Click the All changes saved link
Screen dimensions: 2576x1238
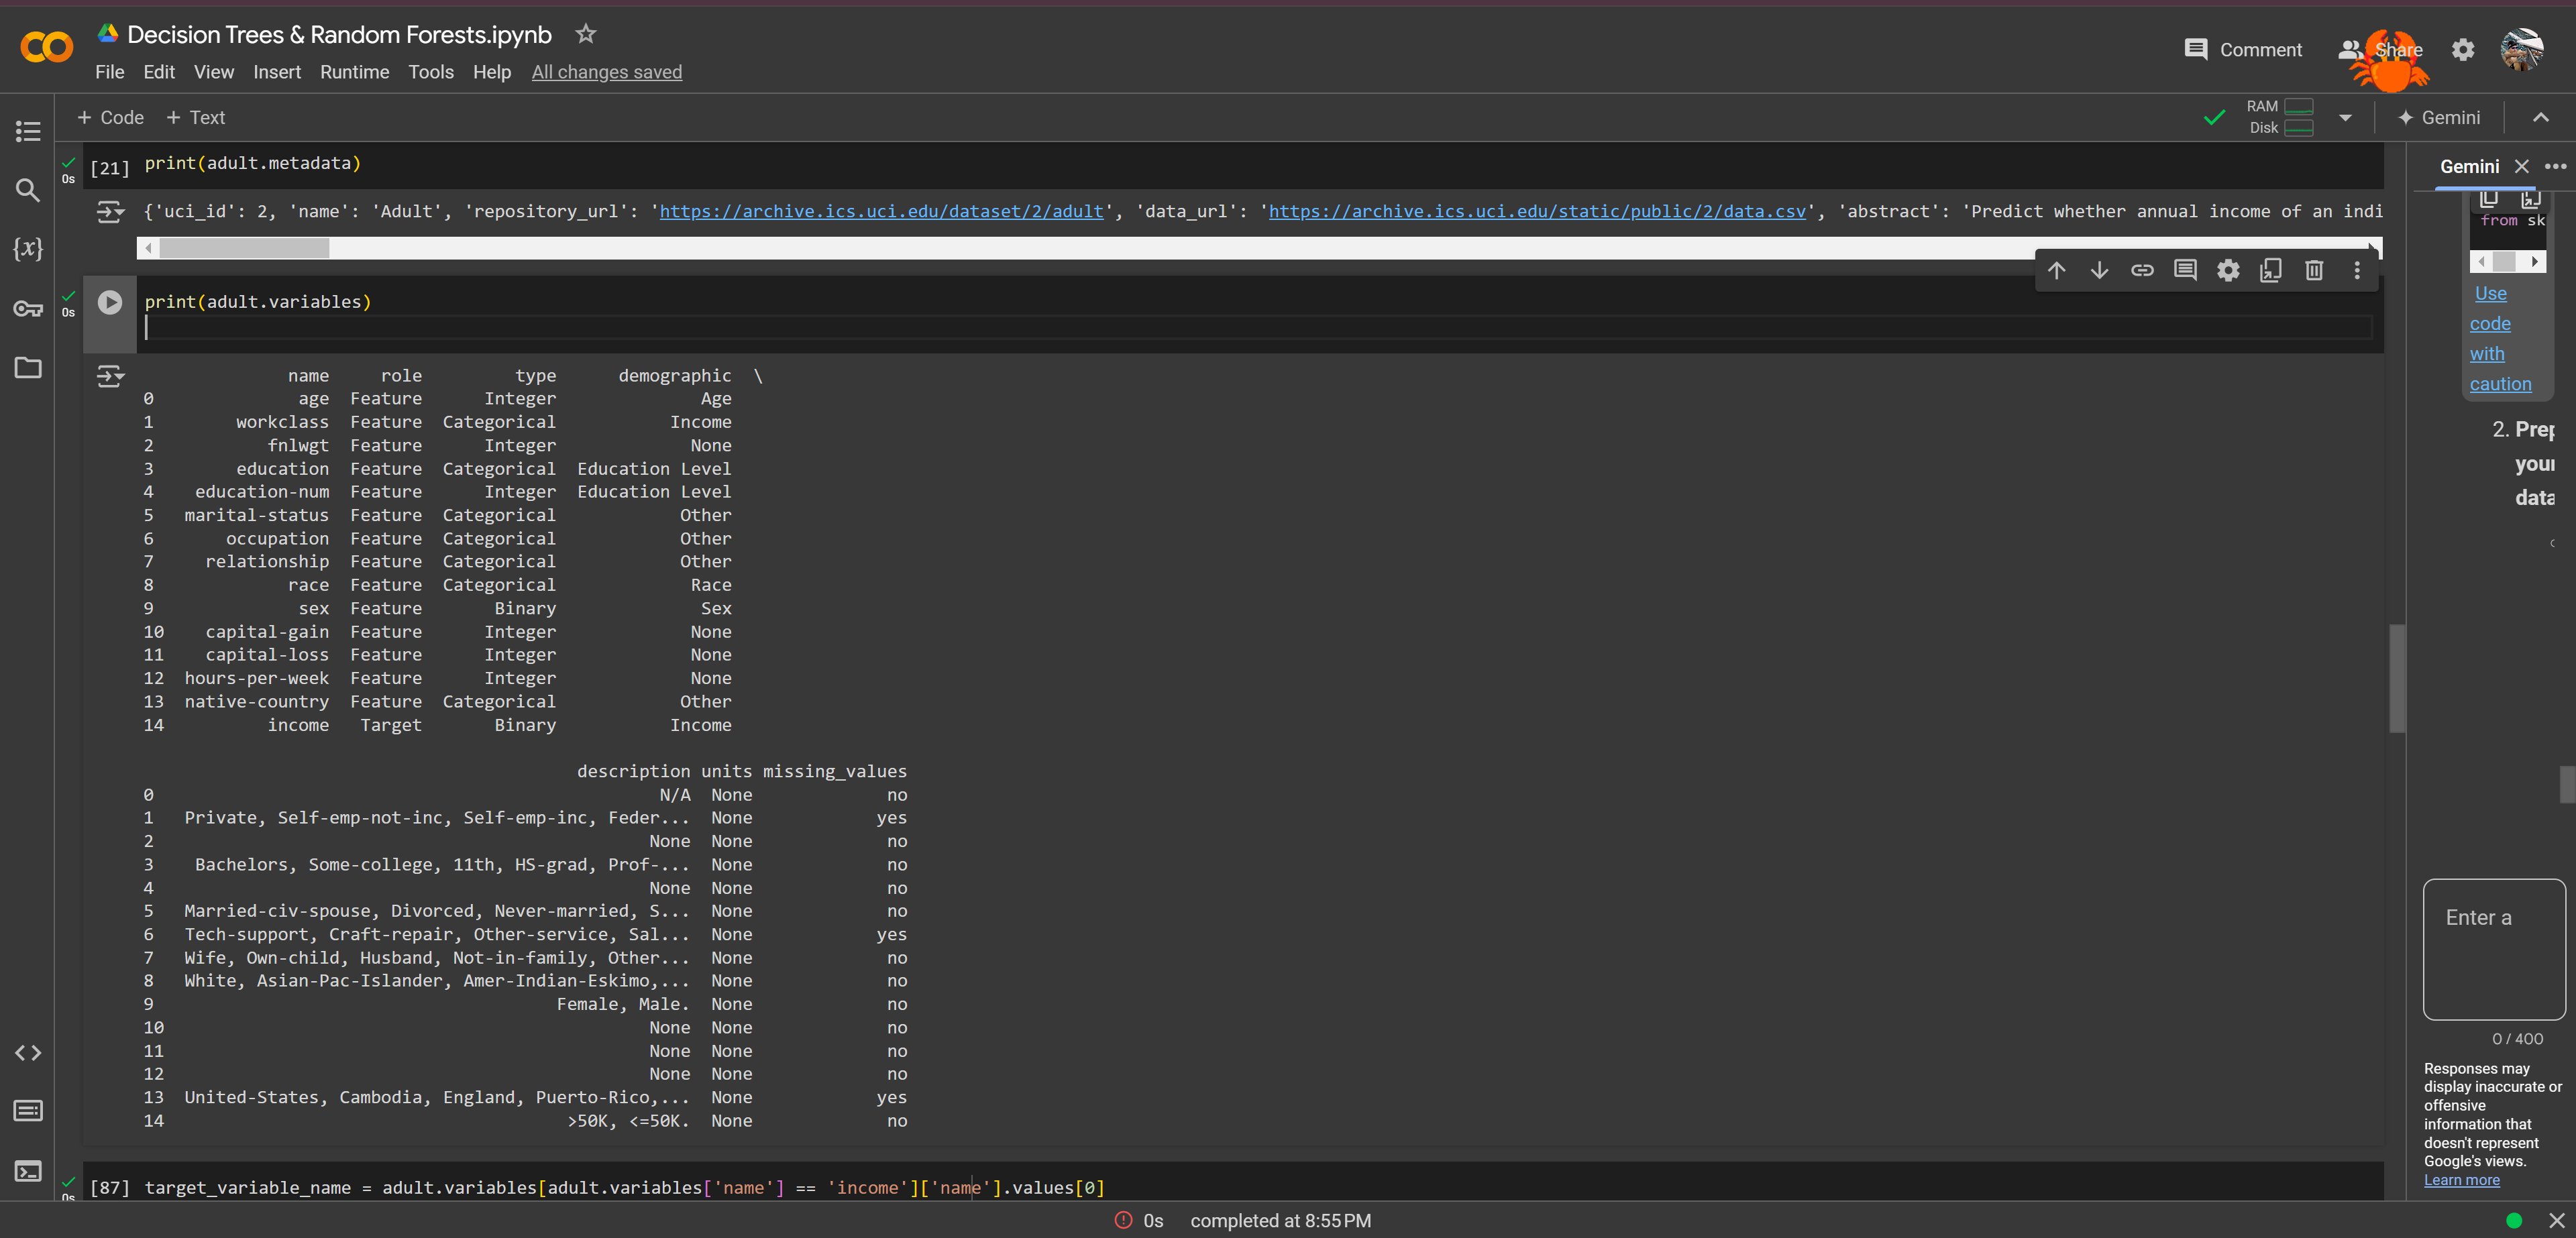click(607, 71)
